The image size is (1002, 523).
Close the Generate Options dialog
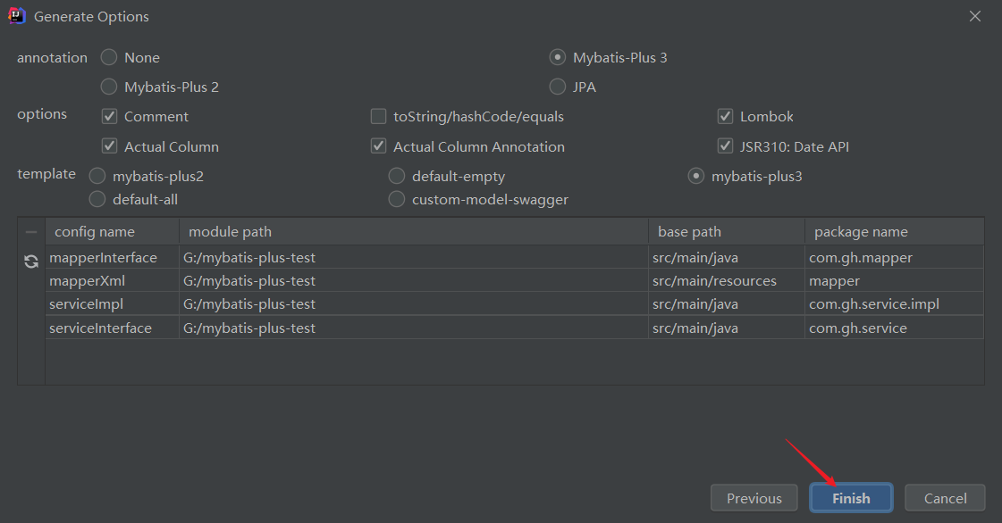pyautogui.click(x=975, y=16)
